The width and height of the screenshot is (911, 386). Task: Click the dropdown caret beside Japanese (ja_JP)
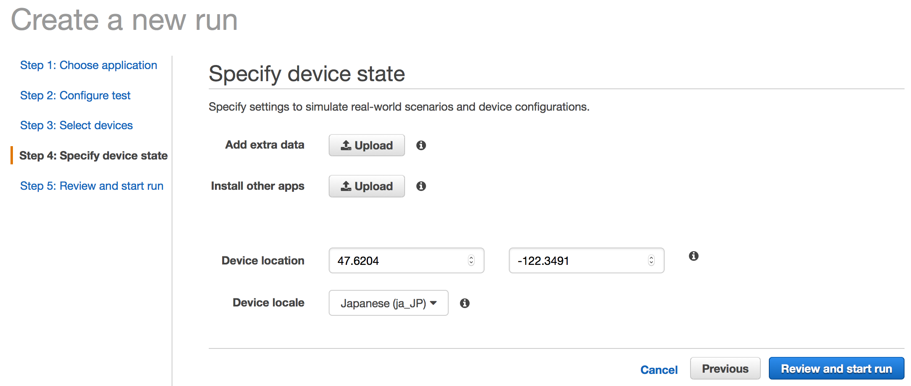click(x=434, y=303)
